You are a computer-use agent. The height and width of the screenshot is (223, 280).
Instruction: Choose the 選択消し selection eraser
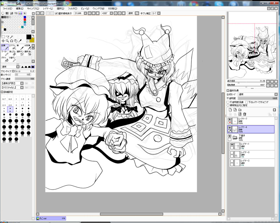[x=28, y=53]
